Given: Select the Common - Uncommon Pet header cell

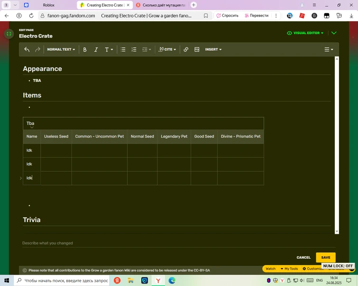Looking at the screenshot, I should [x=100, y=137].
